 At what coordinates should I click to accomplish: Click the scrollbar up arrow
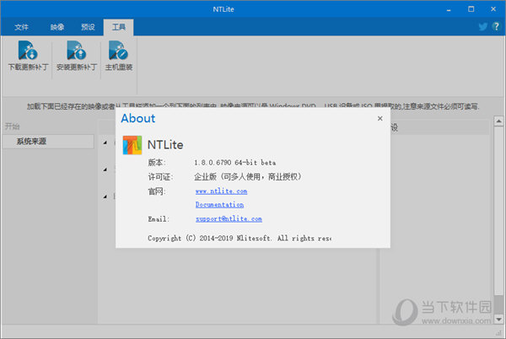499,121
